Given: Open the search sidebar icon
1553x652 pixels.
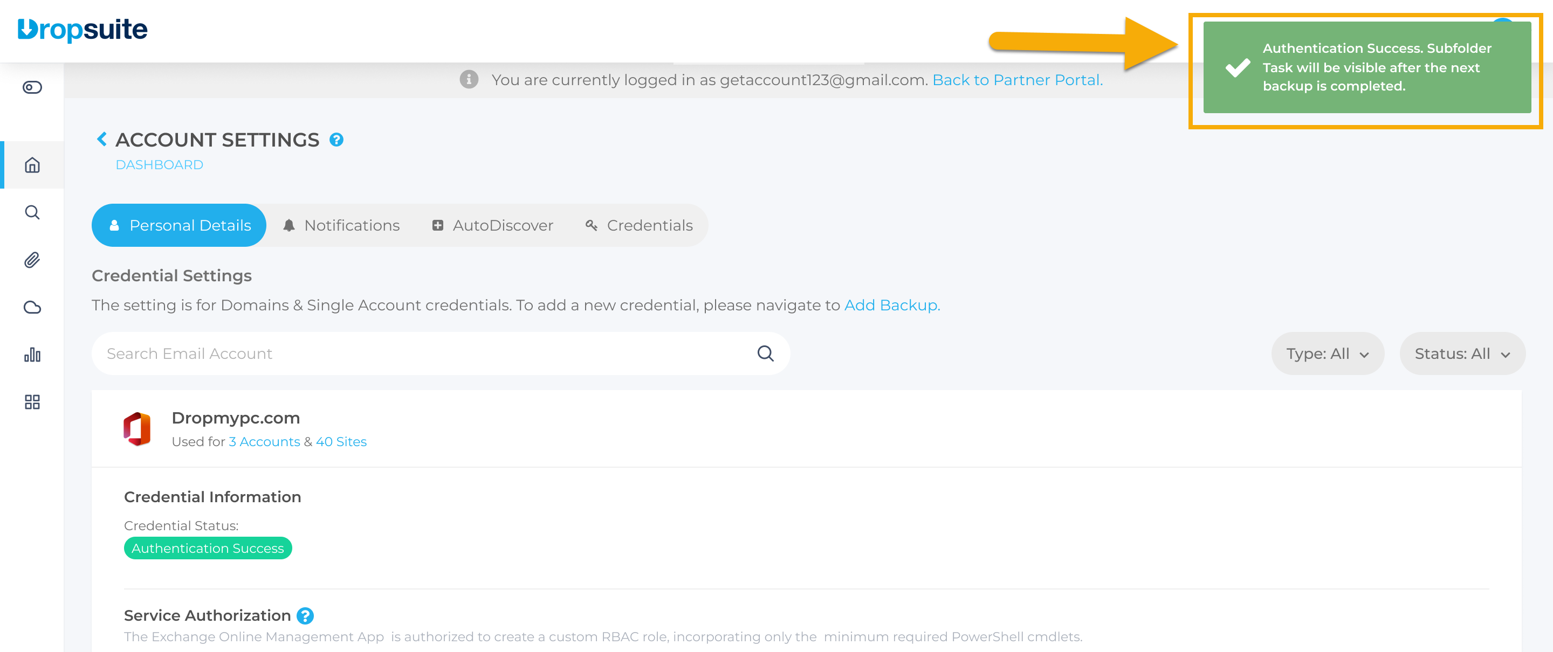Looking at the screenshot, I should 32,212.
